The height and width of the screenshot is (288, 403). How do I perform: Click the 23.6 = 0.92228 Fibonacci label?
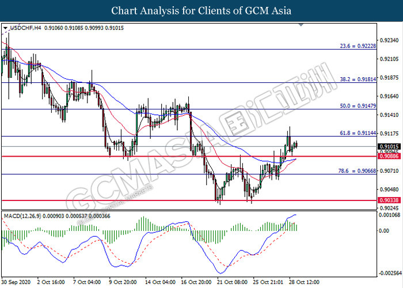point(358,46)
